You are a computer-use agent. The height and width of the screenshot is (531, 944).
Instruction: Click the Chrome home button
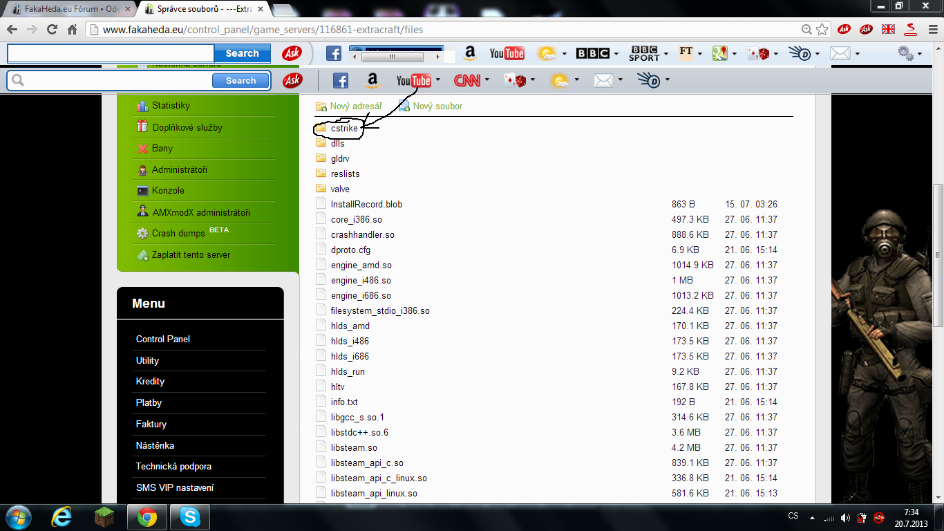click(72, 30)
